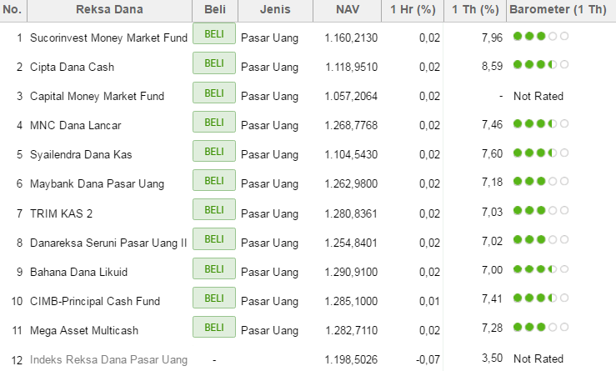Click BELI button for TRIM KAS 2
616x371 pixels.
coord(214,210)
